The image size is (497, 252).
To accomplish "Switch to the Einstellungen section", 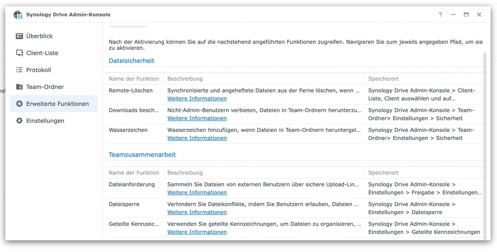I will coord(45,121).
